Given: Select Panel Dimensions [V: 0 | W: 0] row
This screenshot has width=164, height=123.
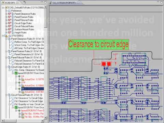Looking at the screenshot, I should pos(29,54).
